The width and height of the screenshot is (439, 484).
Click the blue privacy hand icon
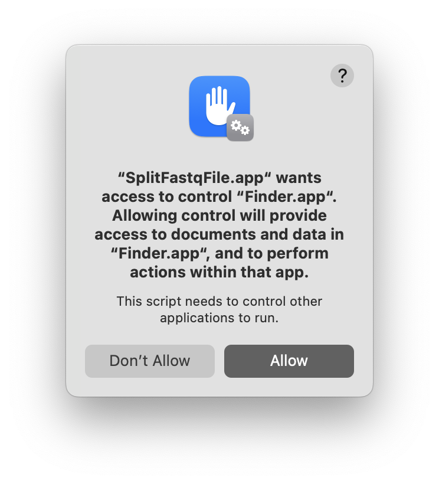(219, 106)
